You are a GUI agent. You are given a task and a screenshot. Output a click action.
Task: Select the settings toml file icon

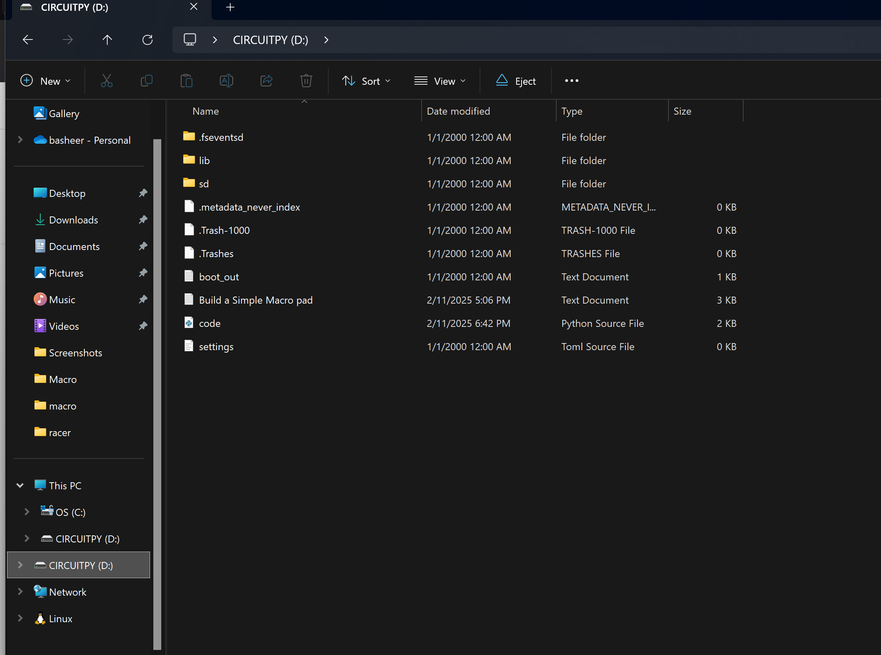(189, 346)
